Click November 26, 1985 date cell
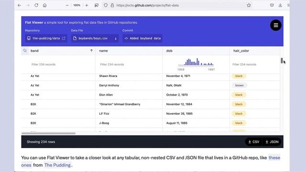Viewport: 306px width, 172px height. 179,114
